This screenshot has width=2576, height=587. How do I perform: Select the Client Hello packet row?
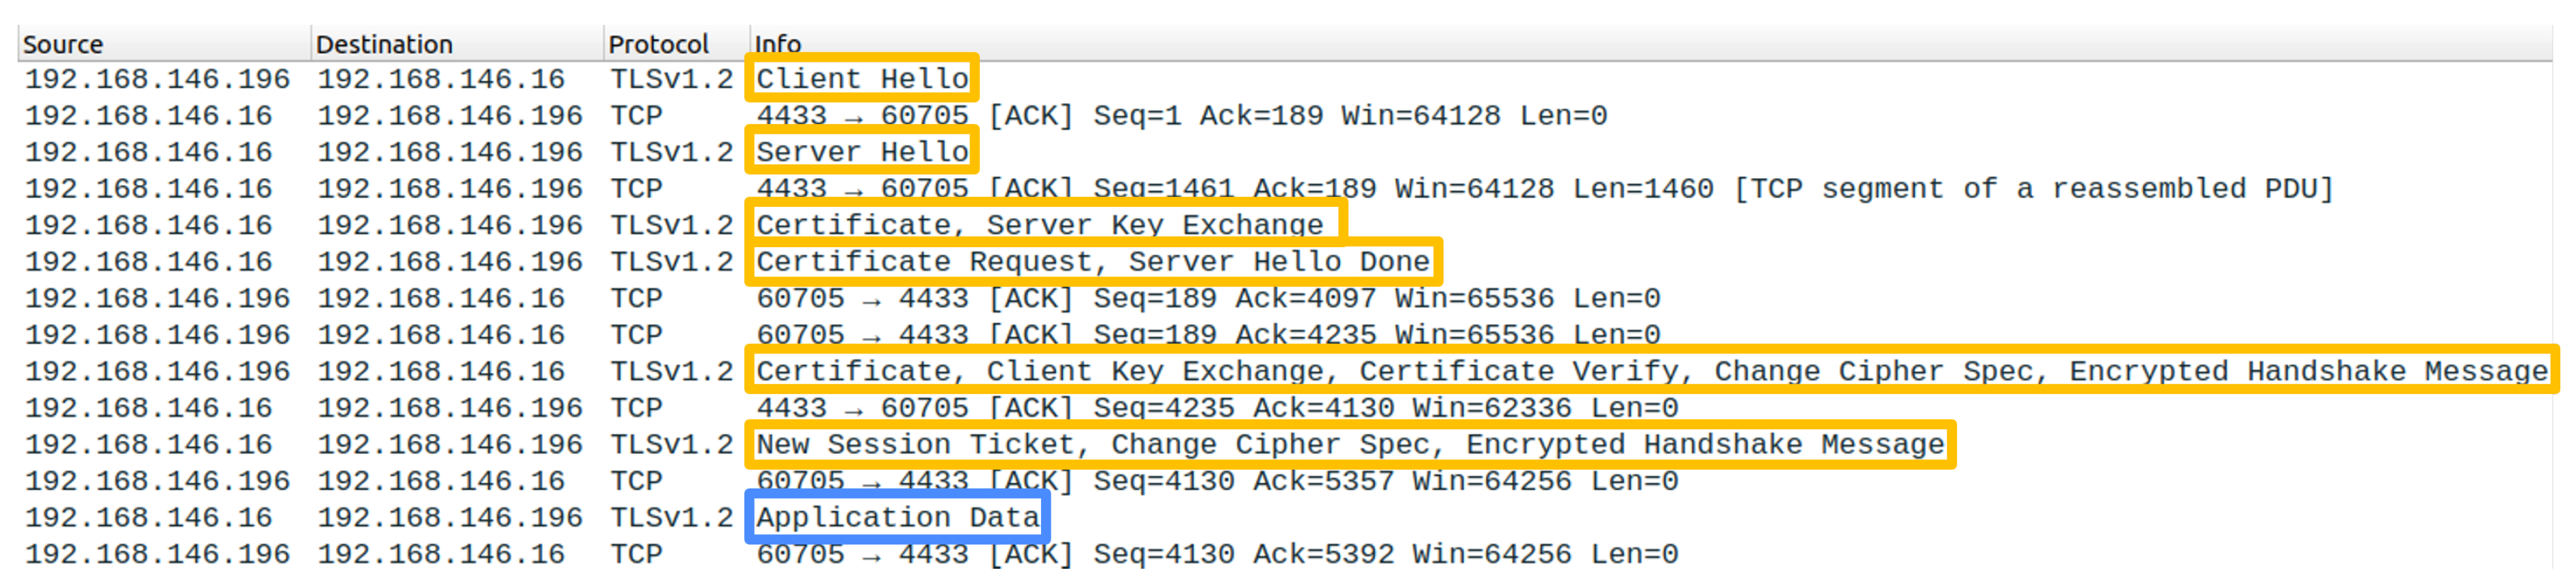click(862, 79)
